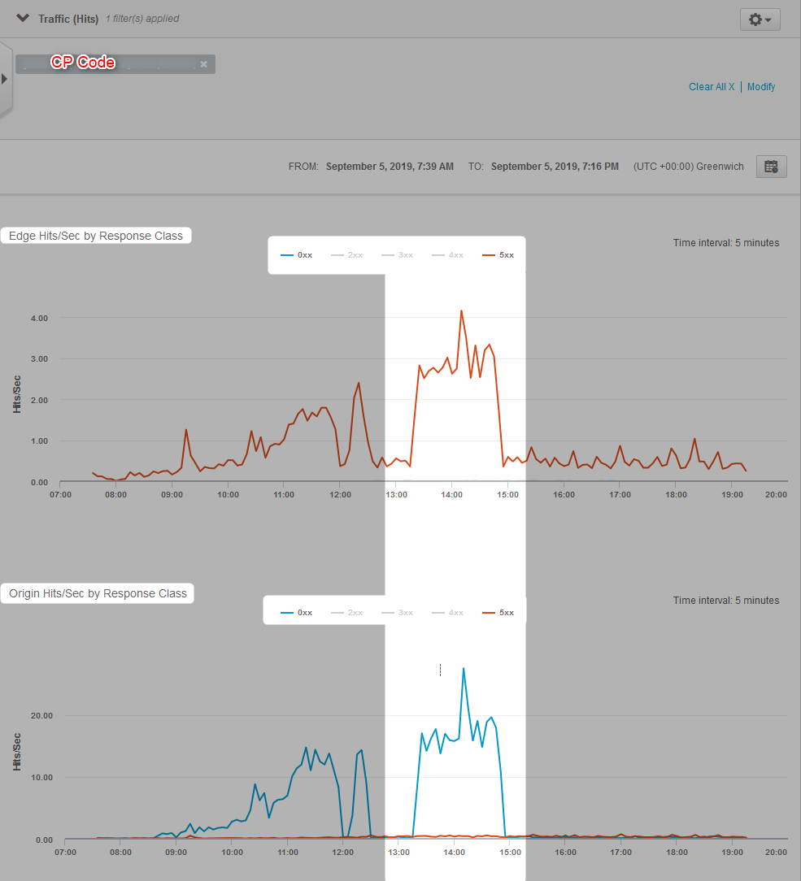Expand the left side panel arrow

[x=5, y=79]
